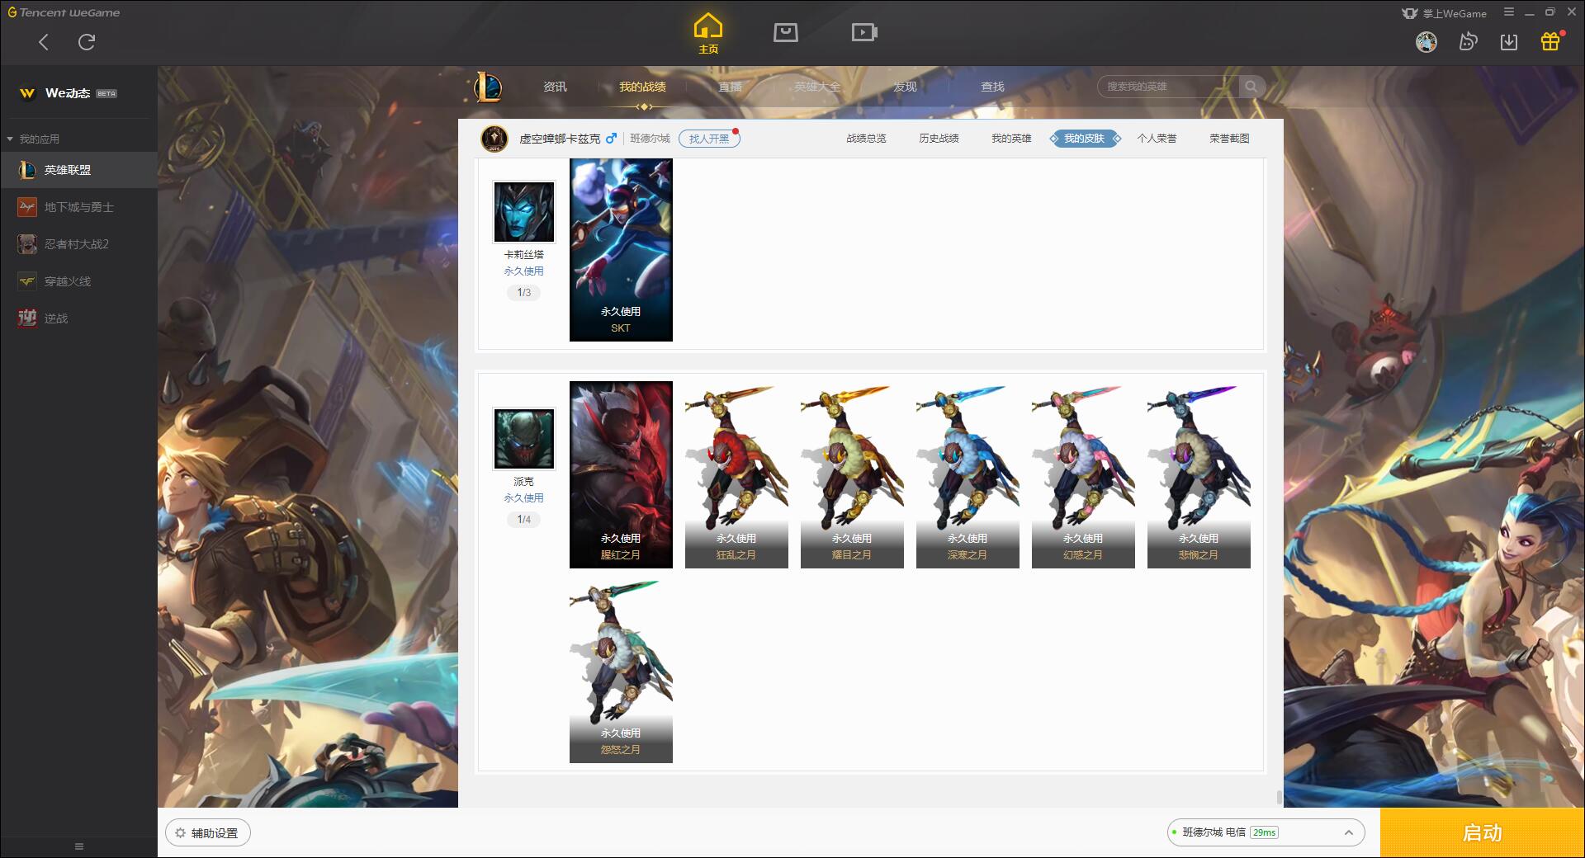Viewport: 1585px width, 858px height.
Task: Open the store bag icon
Action: pyautogui.click(x=786, y=32)
